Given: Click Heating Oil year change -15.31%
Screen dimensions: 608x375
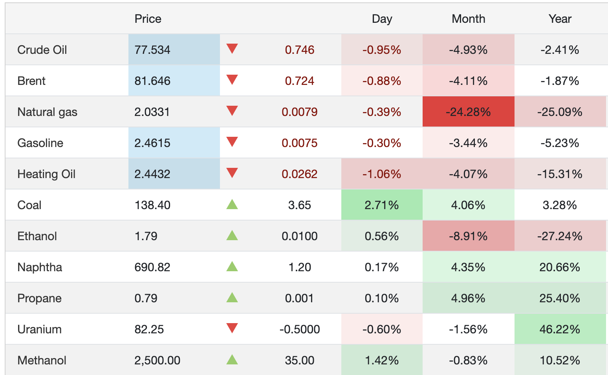Looking at the screenshot, I should pyautogui.click(x=560, y=174).
